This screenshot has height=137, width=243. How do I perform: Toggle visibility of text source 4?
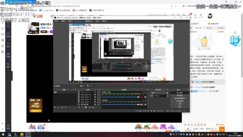[95, 95]
